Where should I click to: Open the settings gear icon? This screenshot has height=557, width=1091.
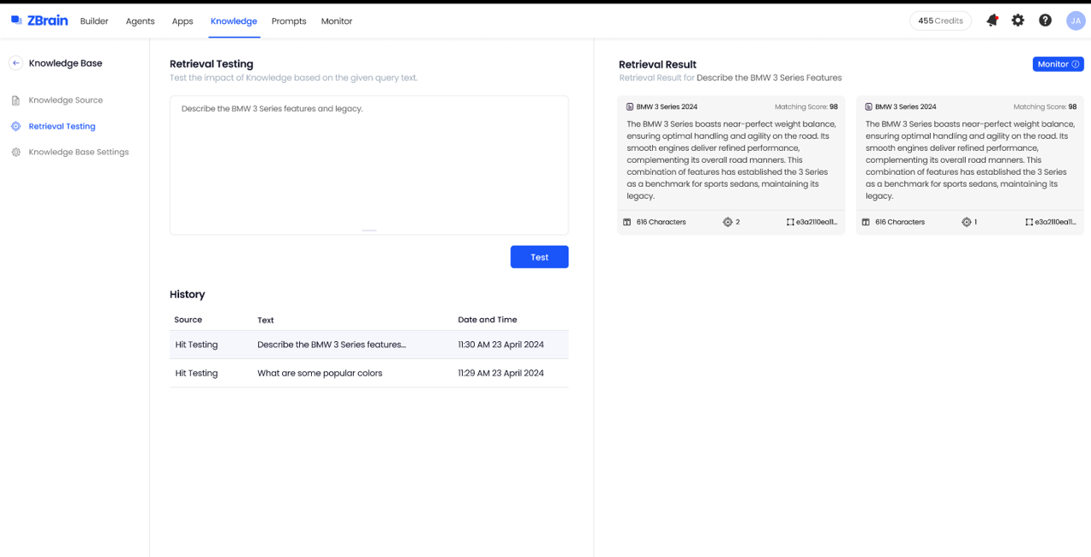tap(1018, 20)
